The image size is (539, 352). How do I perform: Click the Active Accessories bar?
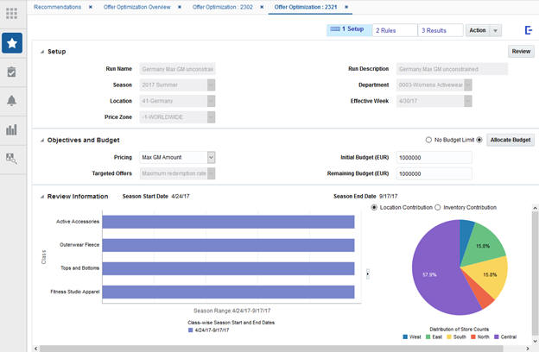(x=228, y=222)
